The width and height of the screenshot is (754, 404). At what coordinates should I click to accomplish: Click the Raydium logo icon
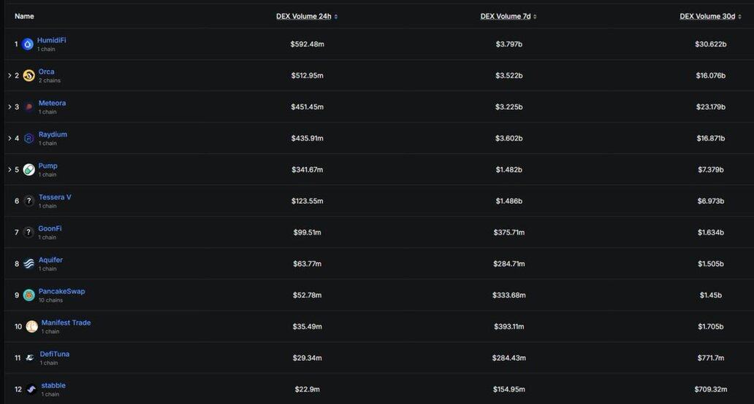click(x=28, y=139)
